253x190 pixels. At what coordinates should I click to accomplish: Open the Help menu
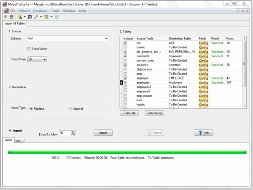point(82,11)
